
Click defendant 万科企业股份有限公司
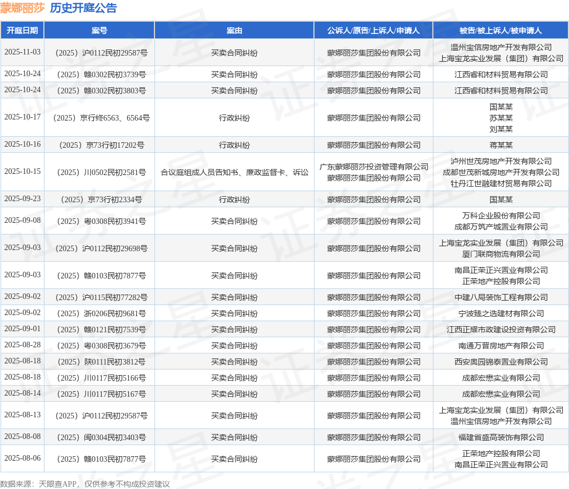click(x=501, y=216)
